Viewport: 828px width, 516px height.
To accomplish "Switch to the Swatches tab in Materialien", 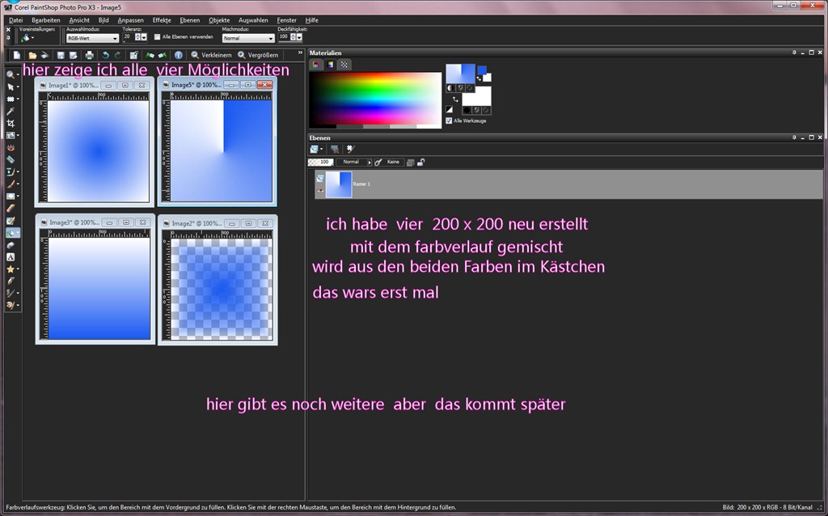I will pyautogui.click(x=344, y=65).
